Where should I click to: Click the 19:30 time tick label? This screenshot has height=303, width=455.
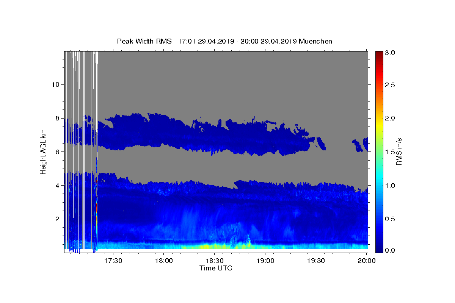tap(316, 261)
